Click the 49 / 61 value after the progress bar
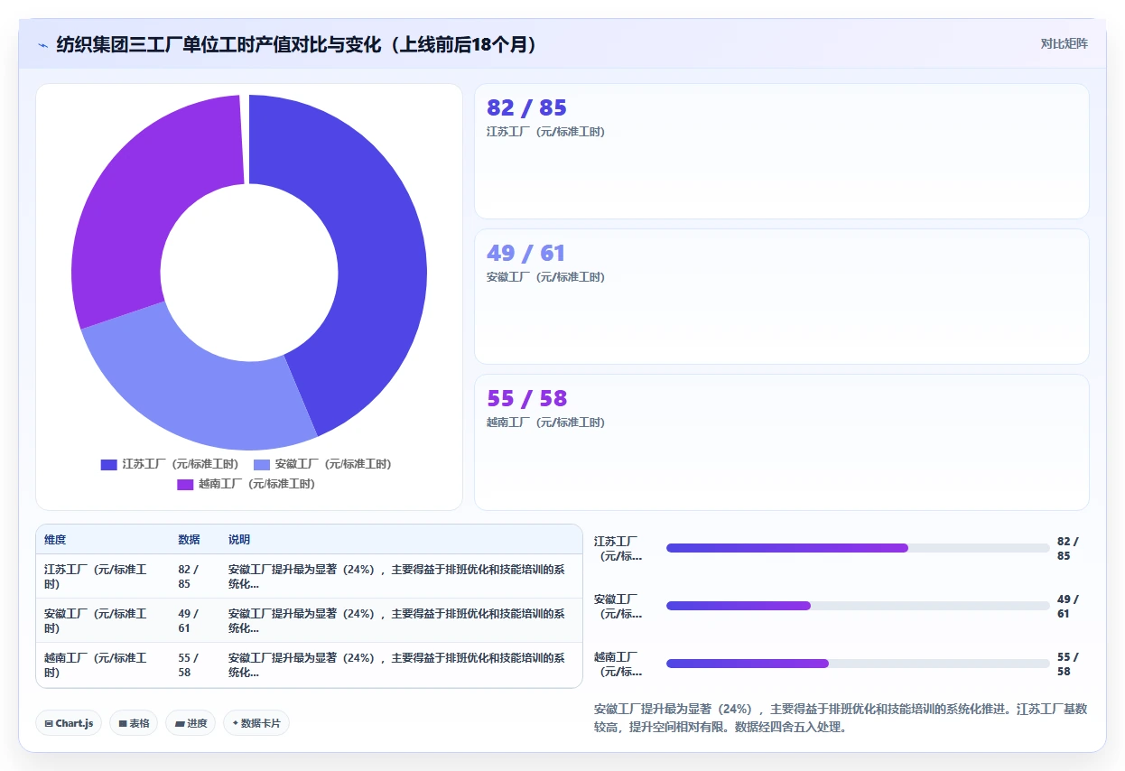Viewport: 1125px width, 771px height. click(1068, 607)
